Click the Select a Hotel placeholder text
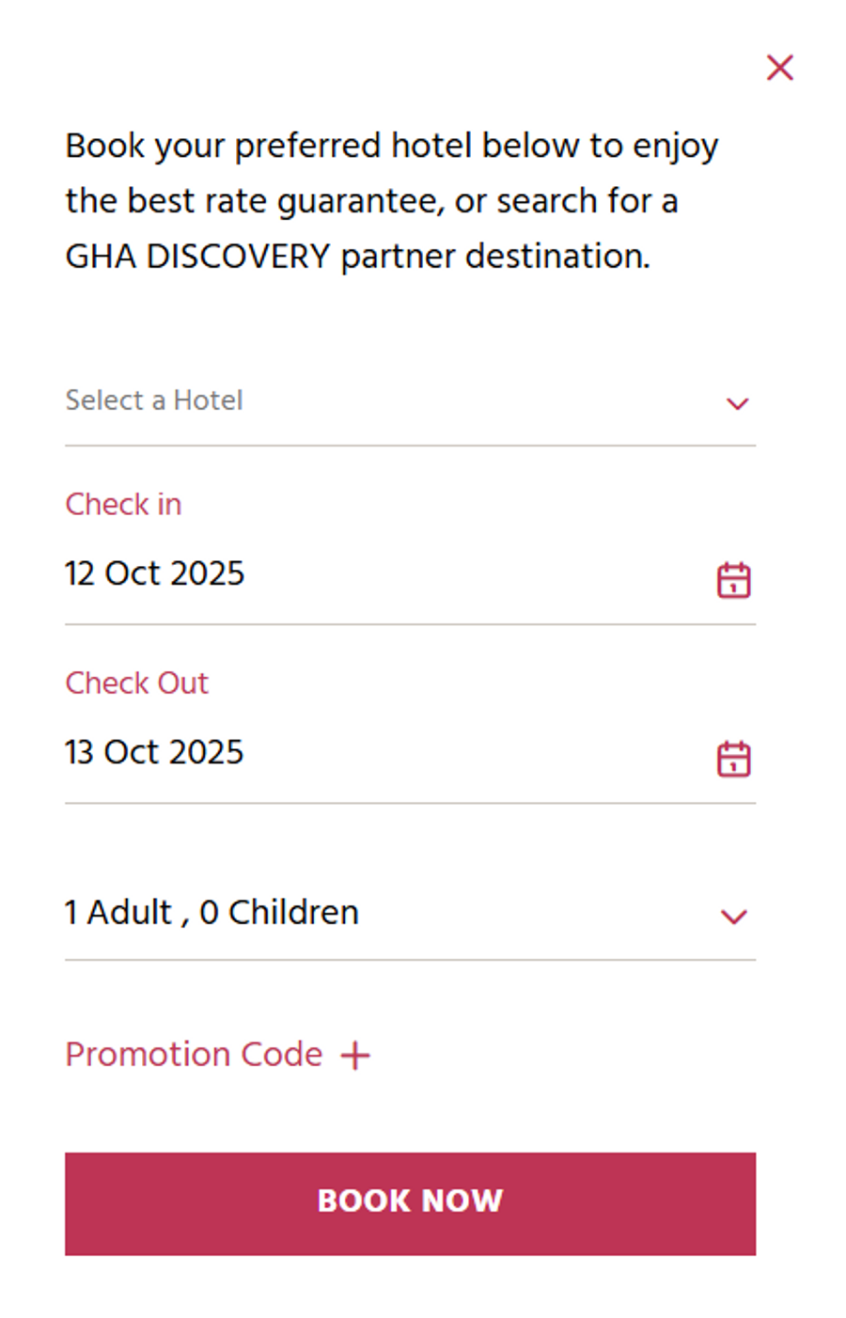The width and height of the screenshot is (846, 1318). pyautogui.click(x=154, y=400)
